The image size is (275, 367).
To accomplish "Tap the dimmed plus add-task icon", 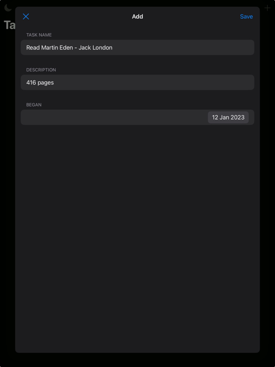I will coord(267,8).
